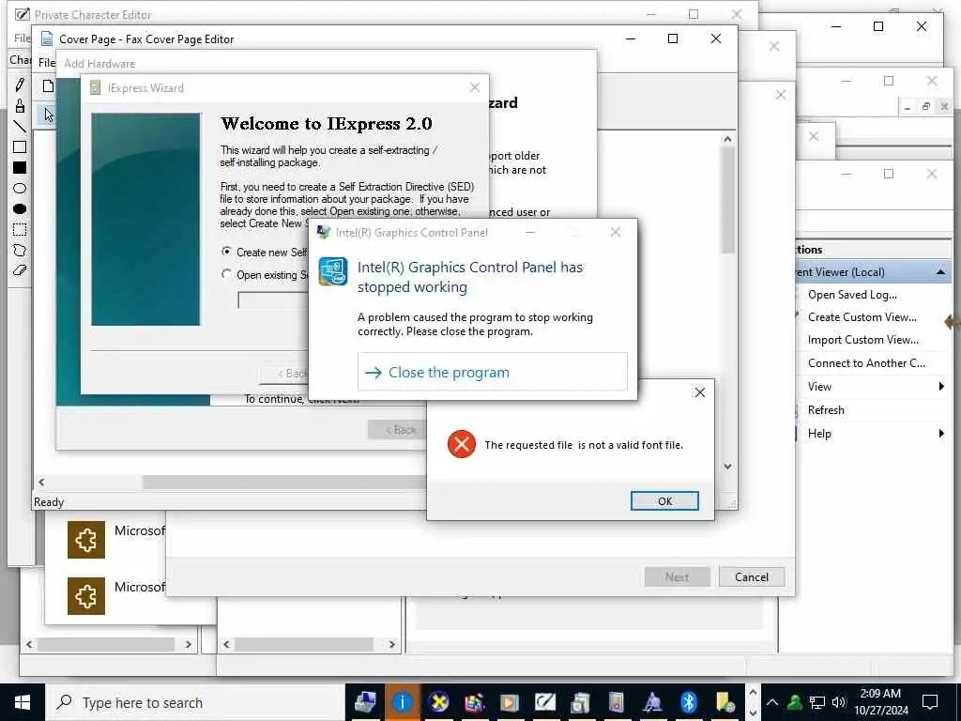Click the second Microsoft puzzle-piece icon
Screen dimensions: 961x721
point(85,596)
